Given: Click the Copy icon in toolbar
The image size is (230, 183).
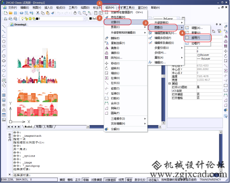Looking at the screenshot, I should [43, 13].
